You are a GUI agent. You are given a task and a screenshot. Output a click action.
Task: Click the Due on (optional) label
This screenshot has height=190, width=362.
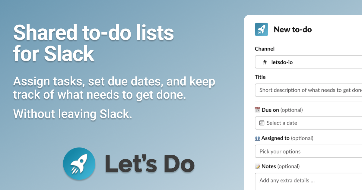pyautogui.click(x=282, y=110)
